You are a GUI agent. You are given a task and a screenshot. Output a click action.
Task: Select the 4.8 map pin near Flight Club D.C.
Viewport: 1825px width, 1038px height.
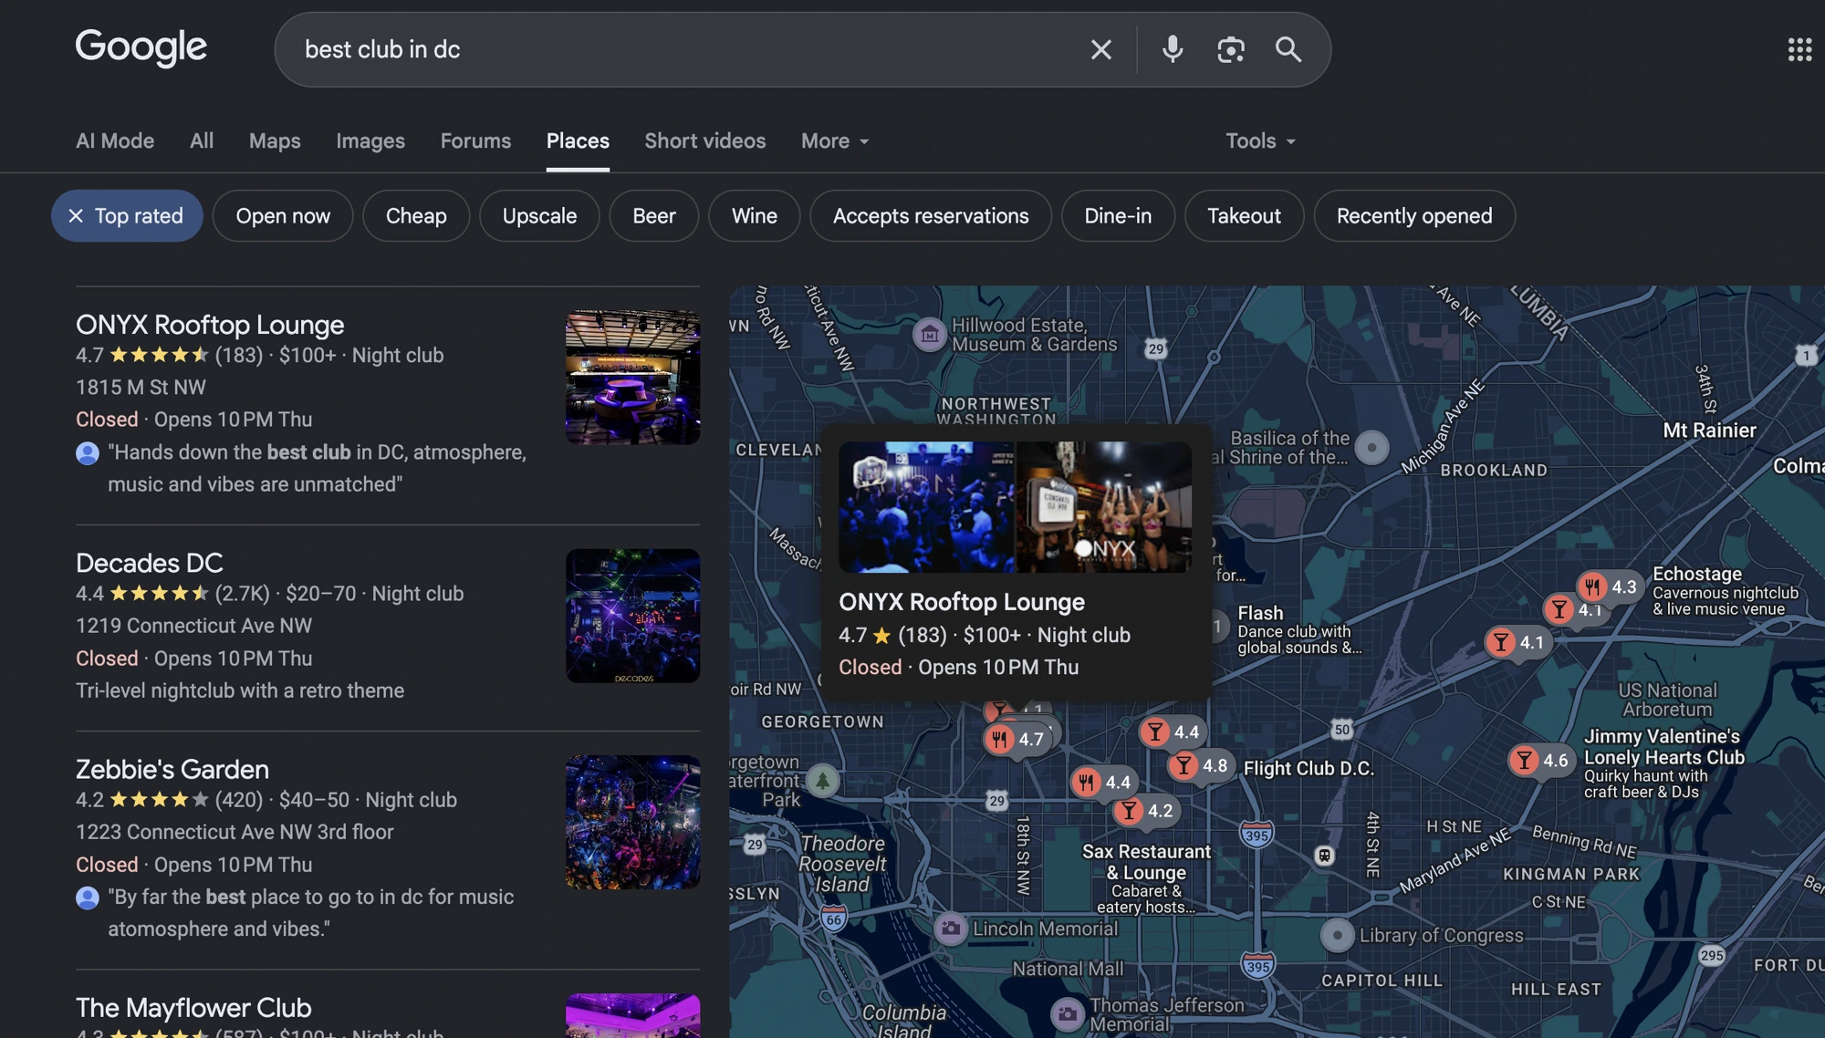1201,765
